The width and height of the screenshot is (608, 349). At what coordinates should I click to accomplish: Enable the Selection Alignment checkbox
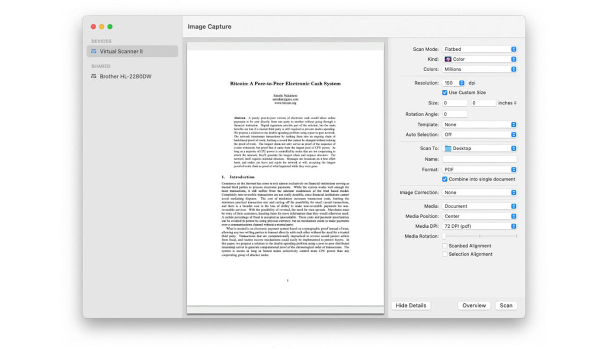(x=445, y=254)
